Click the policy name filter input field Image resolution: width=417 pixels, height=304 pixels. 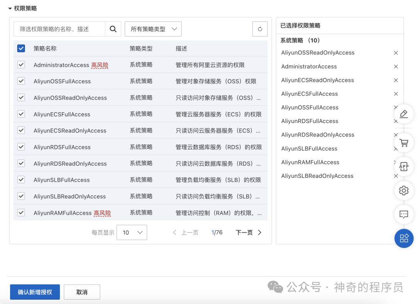(x=59, y=29)
